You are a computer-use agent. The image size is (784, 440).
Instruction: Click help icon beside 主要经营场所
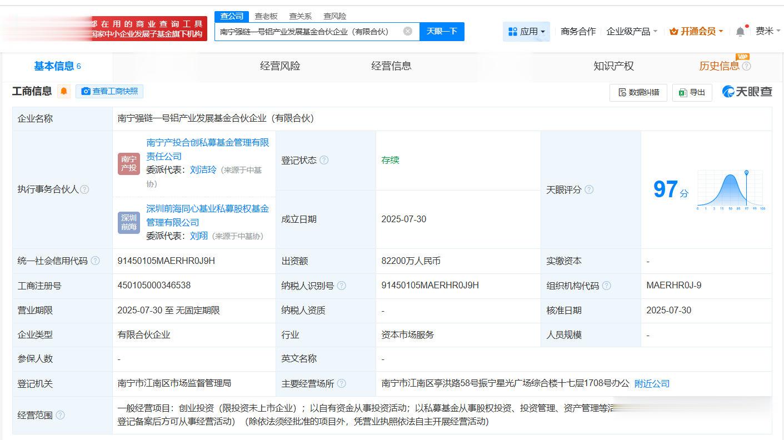[x=341, y=383]
